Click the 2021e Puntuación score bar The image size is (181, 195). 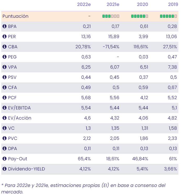tap(111, 16)
